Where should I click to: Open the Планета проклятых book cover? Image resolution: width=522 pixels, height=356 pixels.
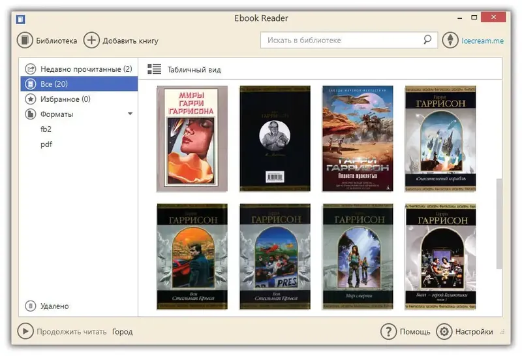coord(358,138)
